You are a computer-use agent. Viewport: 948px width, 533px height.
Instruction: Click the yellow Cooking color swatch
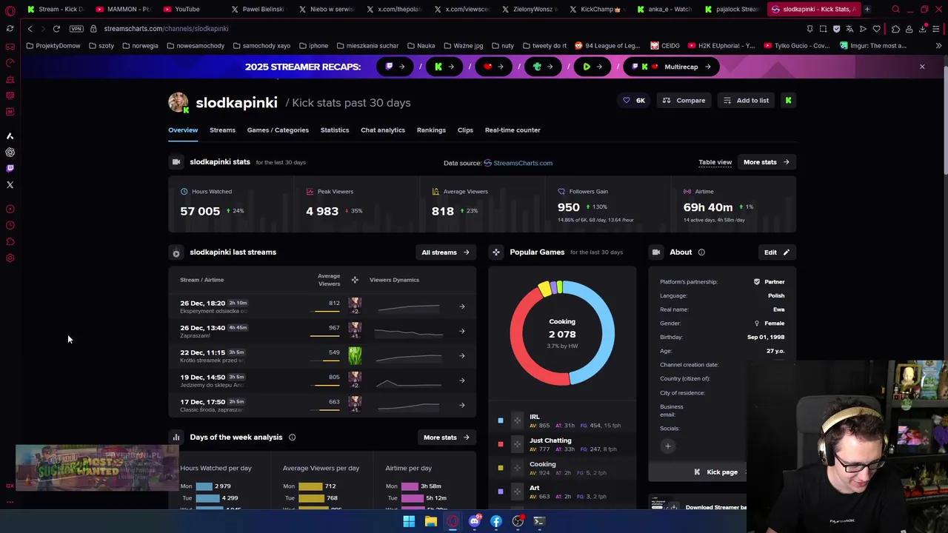pyautogui.click(x=501, y=468)
